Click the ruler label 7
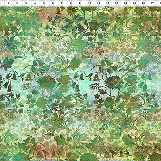 click(x=62, y=3)
